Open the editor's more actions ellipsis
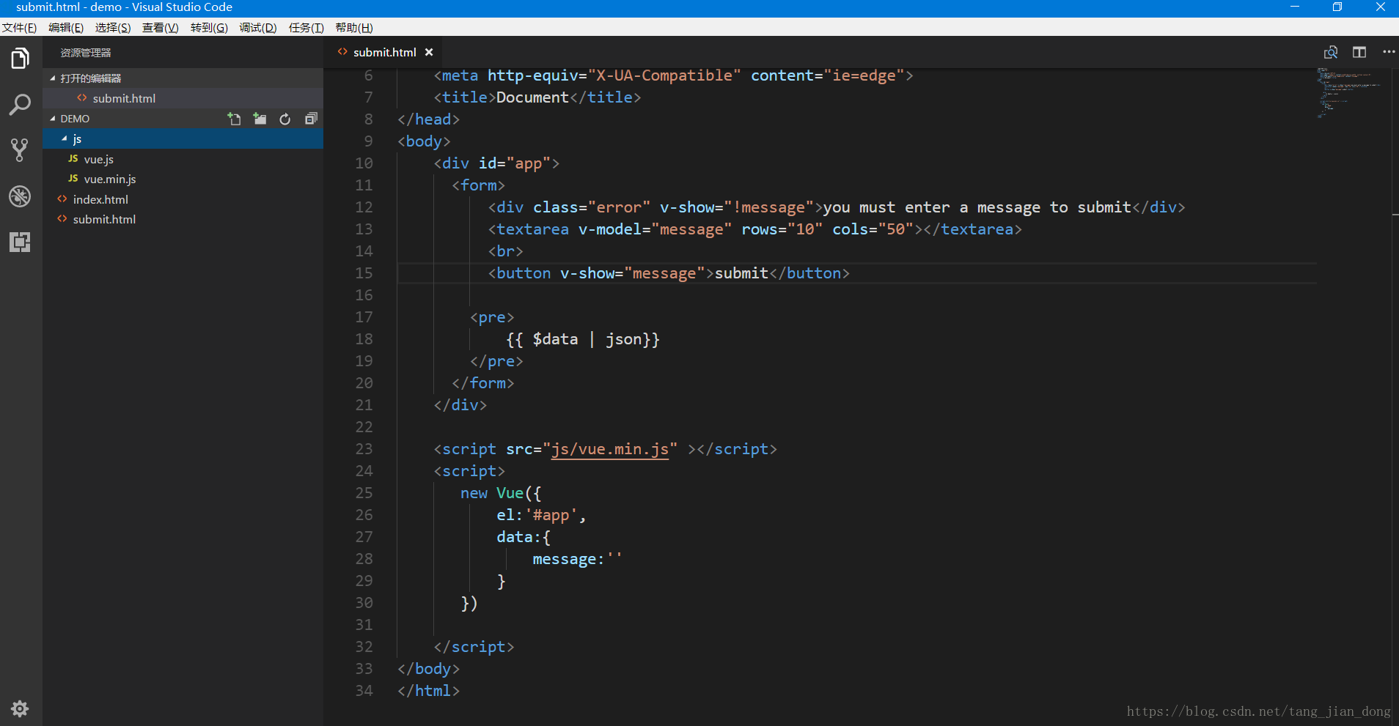 tap(1389, 52)
